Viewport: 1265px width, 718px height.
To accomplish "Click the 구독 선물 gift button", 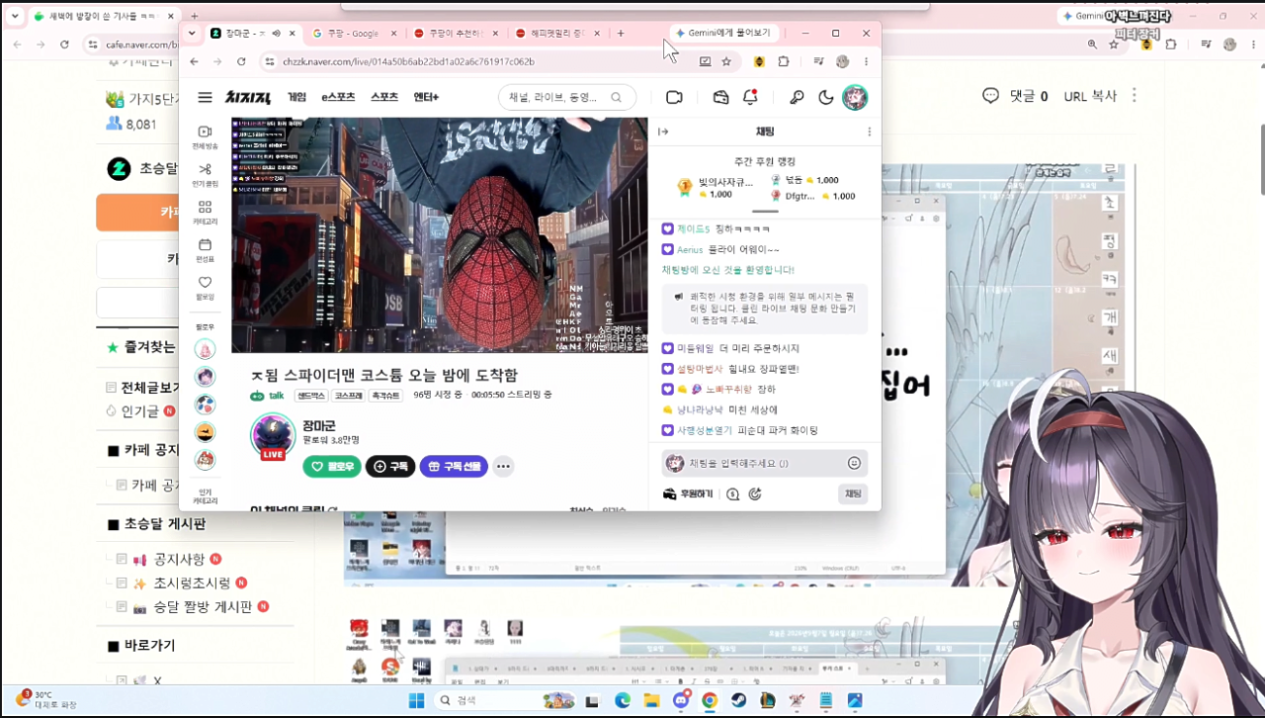I will coord(454,466).
